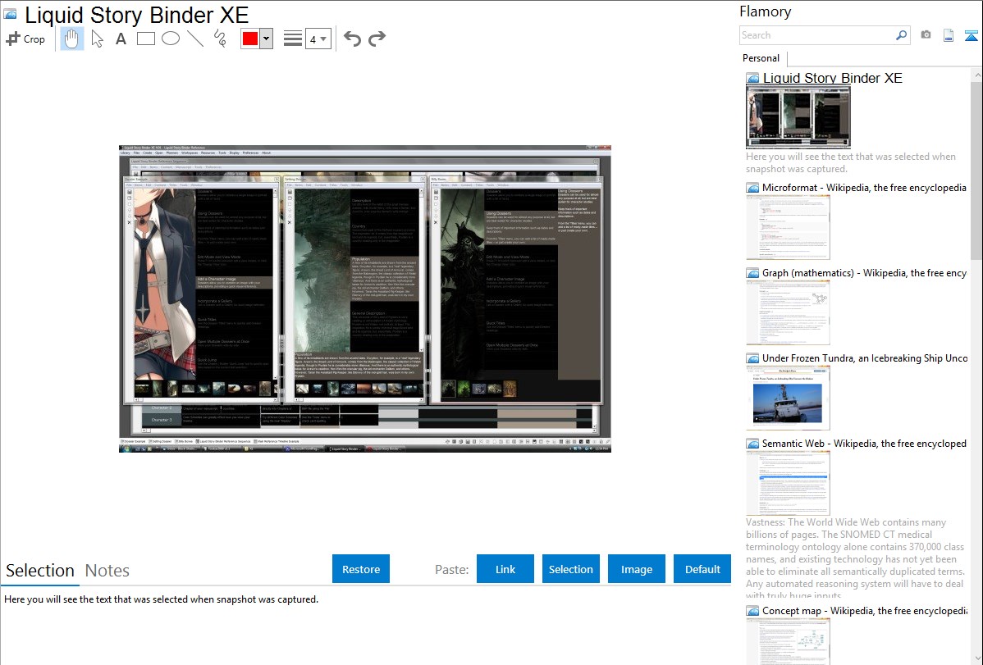
Task: Paste as Selection
Action: tap(570, 569)
